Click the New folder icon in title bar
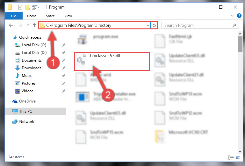Image resolution: width=245 pixels, height=166 pixels. [27, 7]
